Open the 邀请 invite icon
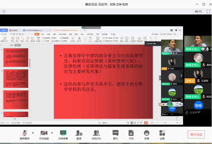The height and width of the screenshot is (144, 212). point(79,135)
